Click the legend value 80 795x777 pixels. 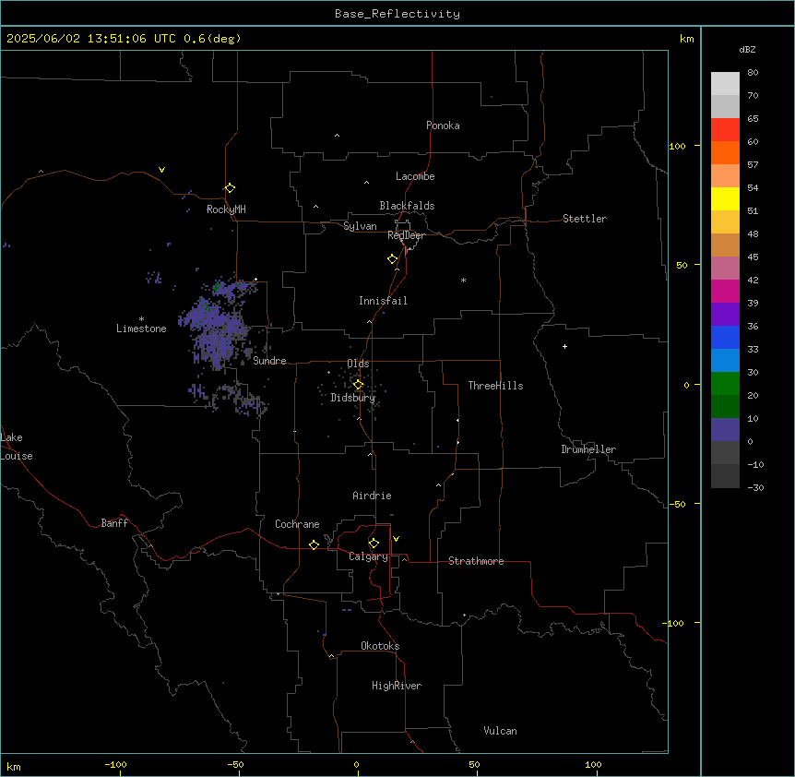[x=753, y=73]
